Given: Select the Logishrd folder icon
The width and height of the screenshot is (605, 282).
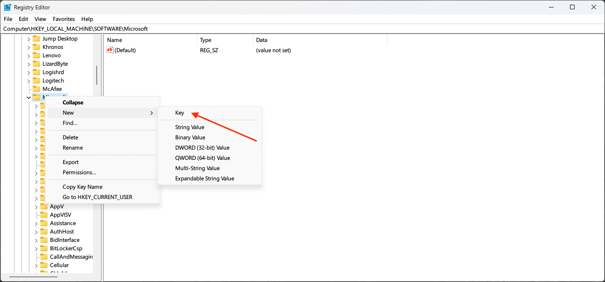Looking at the screenshot, I should click(x=36, y=72).
